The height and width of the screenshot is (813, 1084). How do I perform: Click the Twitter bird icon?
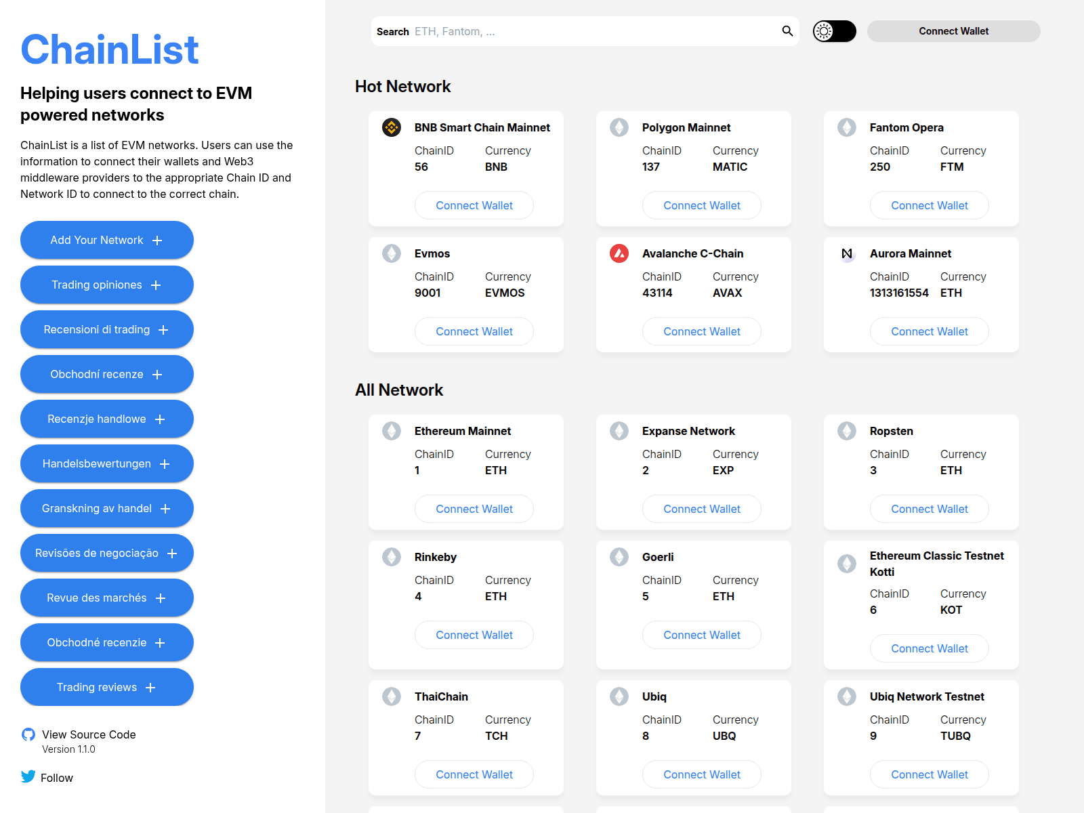pyautogui.click(x=28, y=776)
